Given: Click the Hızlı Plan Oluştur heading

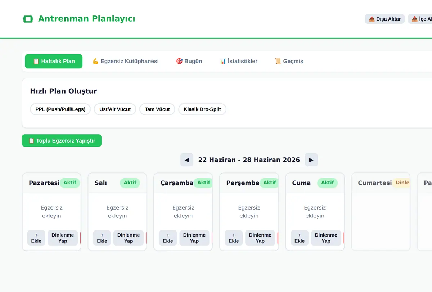Looking at the screenshot, I should [64, 91].
